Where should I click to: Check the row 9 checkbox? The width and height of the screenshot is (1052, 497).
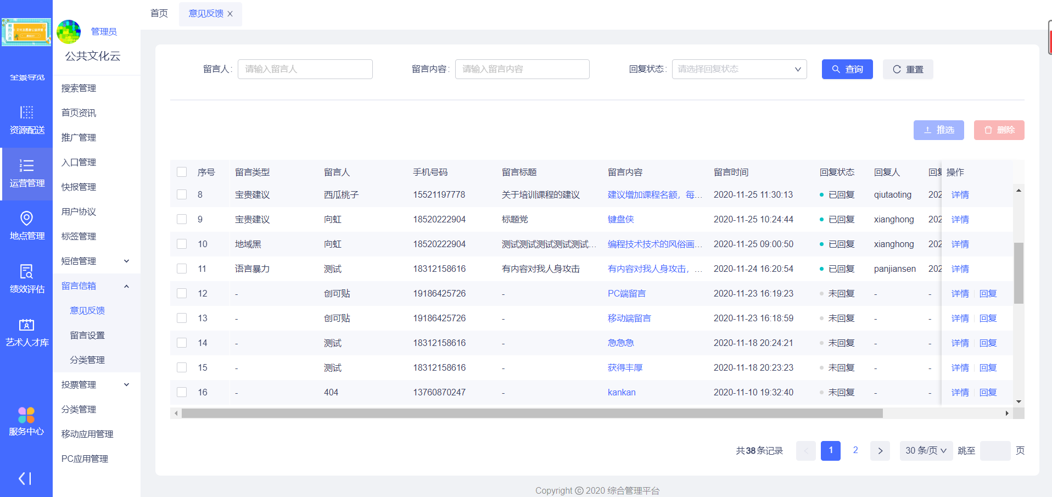(182, 219)
